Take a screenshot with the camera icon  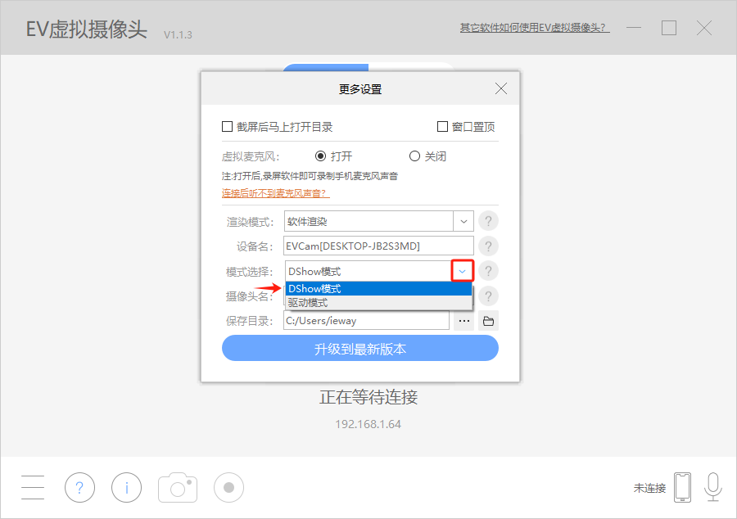coord(178,488)
